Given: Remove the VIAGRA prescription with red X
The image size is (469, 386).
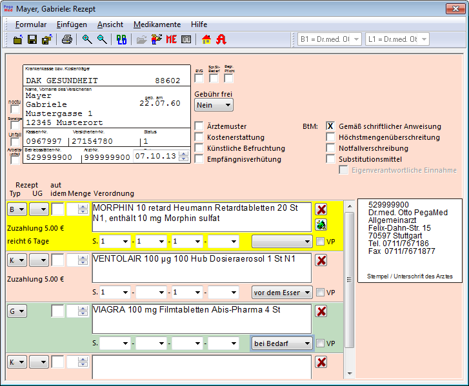Looking at the screenshot, I should click(321, 311).
